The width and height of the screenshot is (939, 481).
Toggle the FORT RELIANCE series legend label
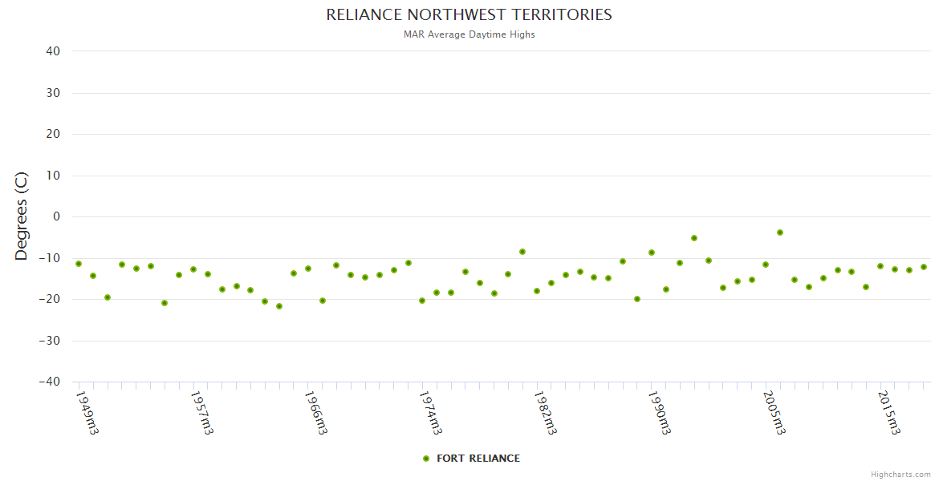click(478, 459)
